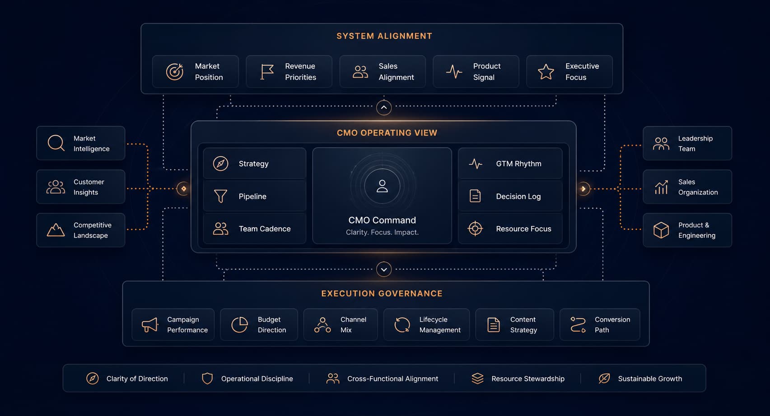Select the Pipeline label

(x=252, y=196)
